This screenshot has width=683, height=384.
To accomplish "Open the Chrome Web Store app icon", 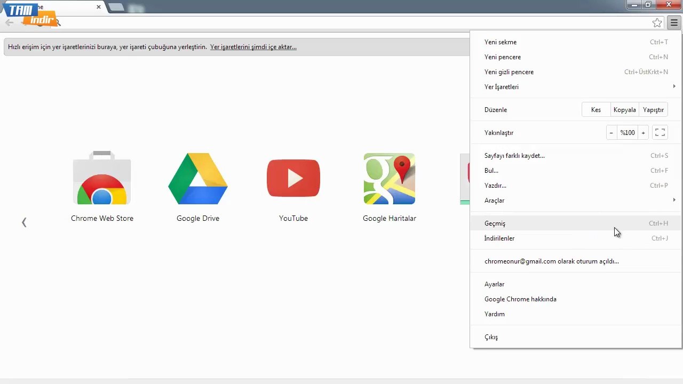I will 102,178.
